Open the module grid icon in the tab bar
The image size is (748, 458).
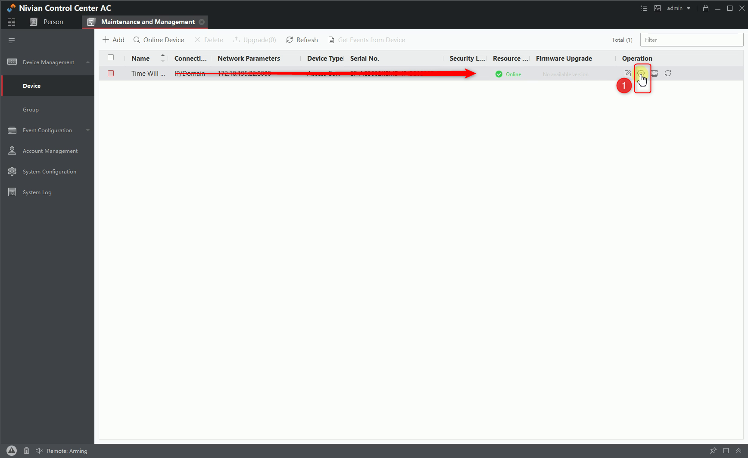12,22
